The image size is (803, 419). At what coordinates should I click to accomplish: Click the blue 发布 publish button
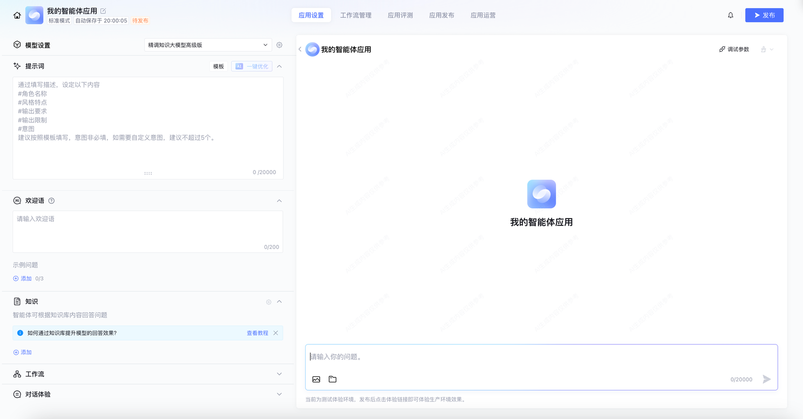[764, 16]
